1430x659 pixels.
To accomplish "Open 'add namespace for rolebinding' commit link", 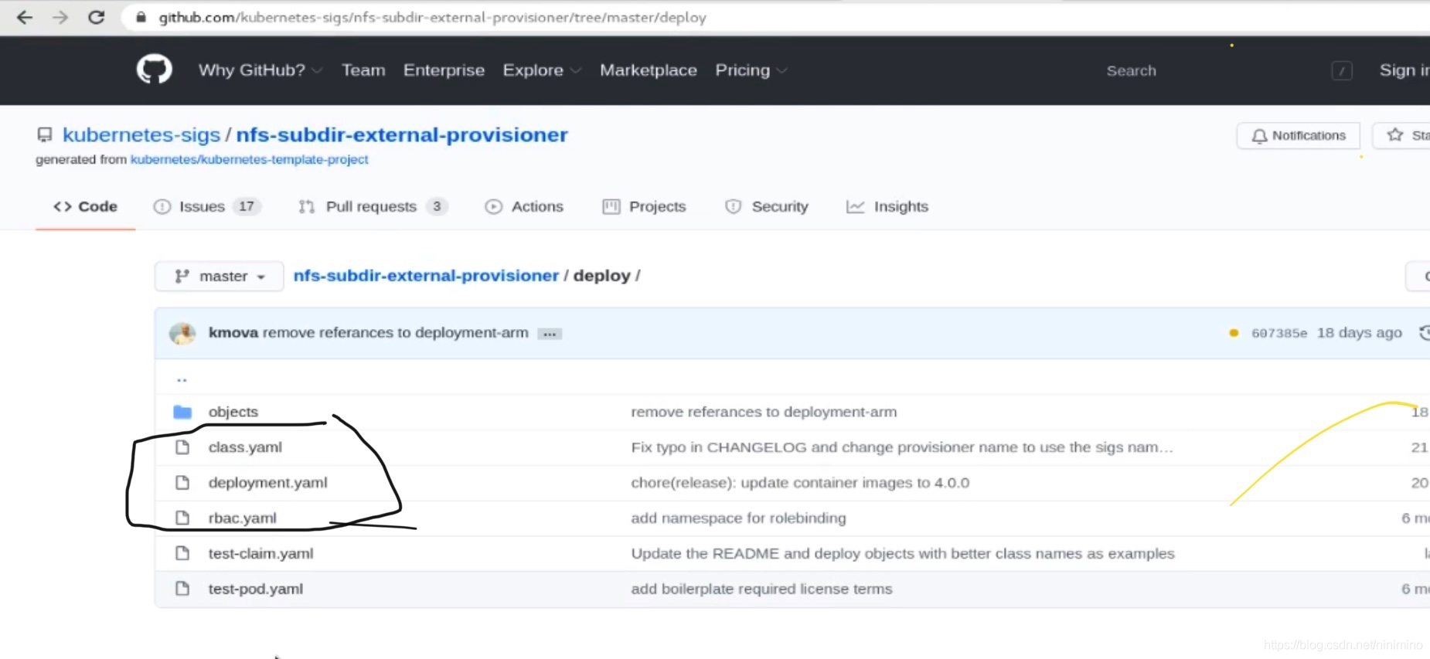I will click(738, 518).
